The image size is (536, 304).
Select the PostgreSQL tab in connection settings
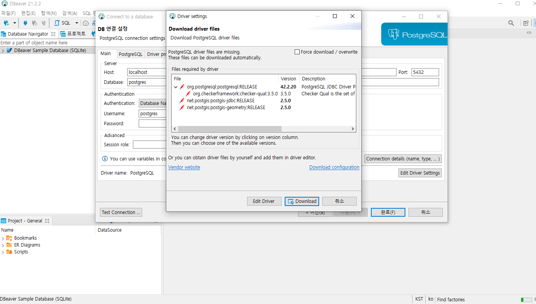pos(130,54)
